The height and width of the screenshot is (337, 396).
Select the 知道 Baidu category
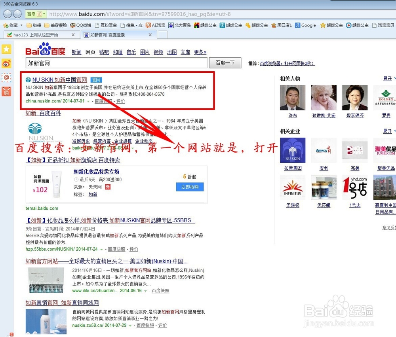[x=118, y=52]
